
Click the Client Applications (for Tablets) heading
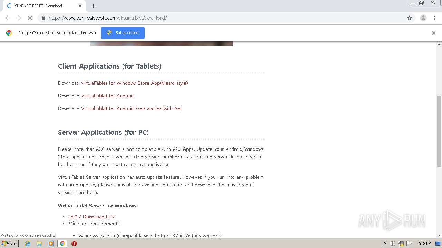tap(109, 66)
